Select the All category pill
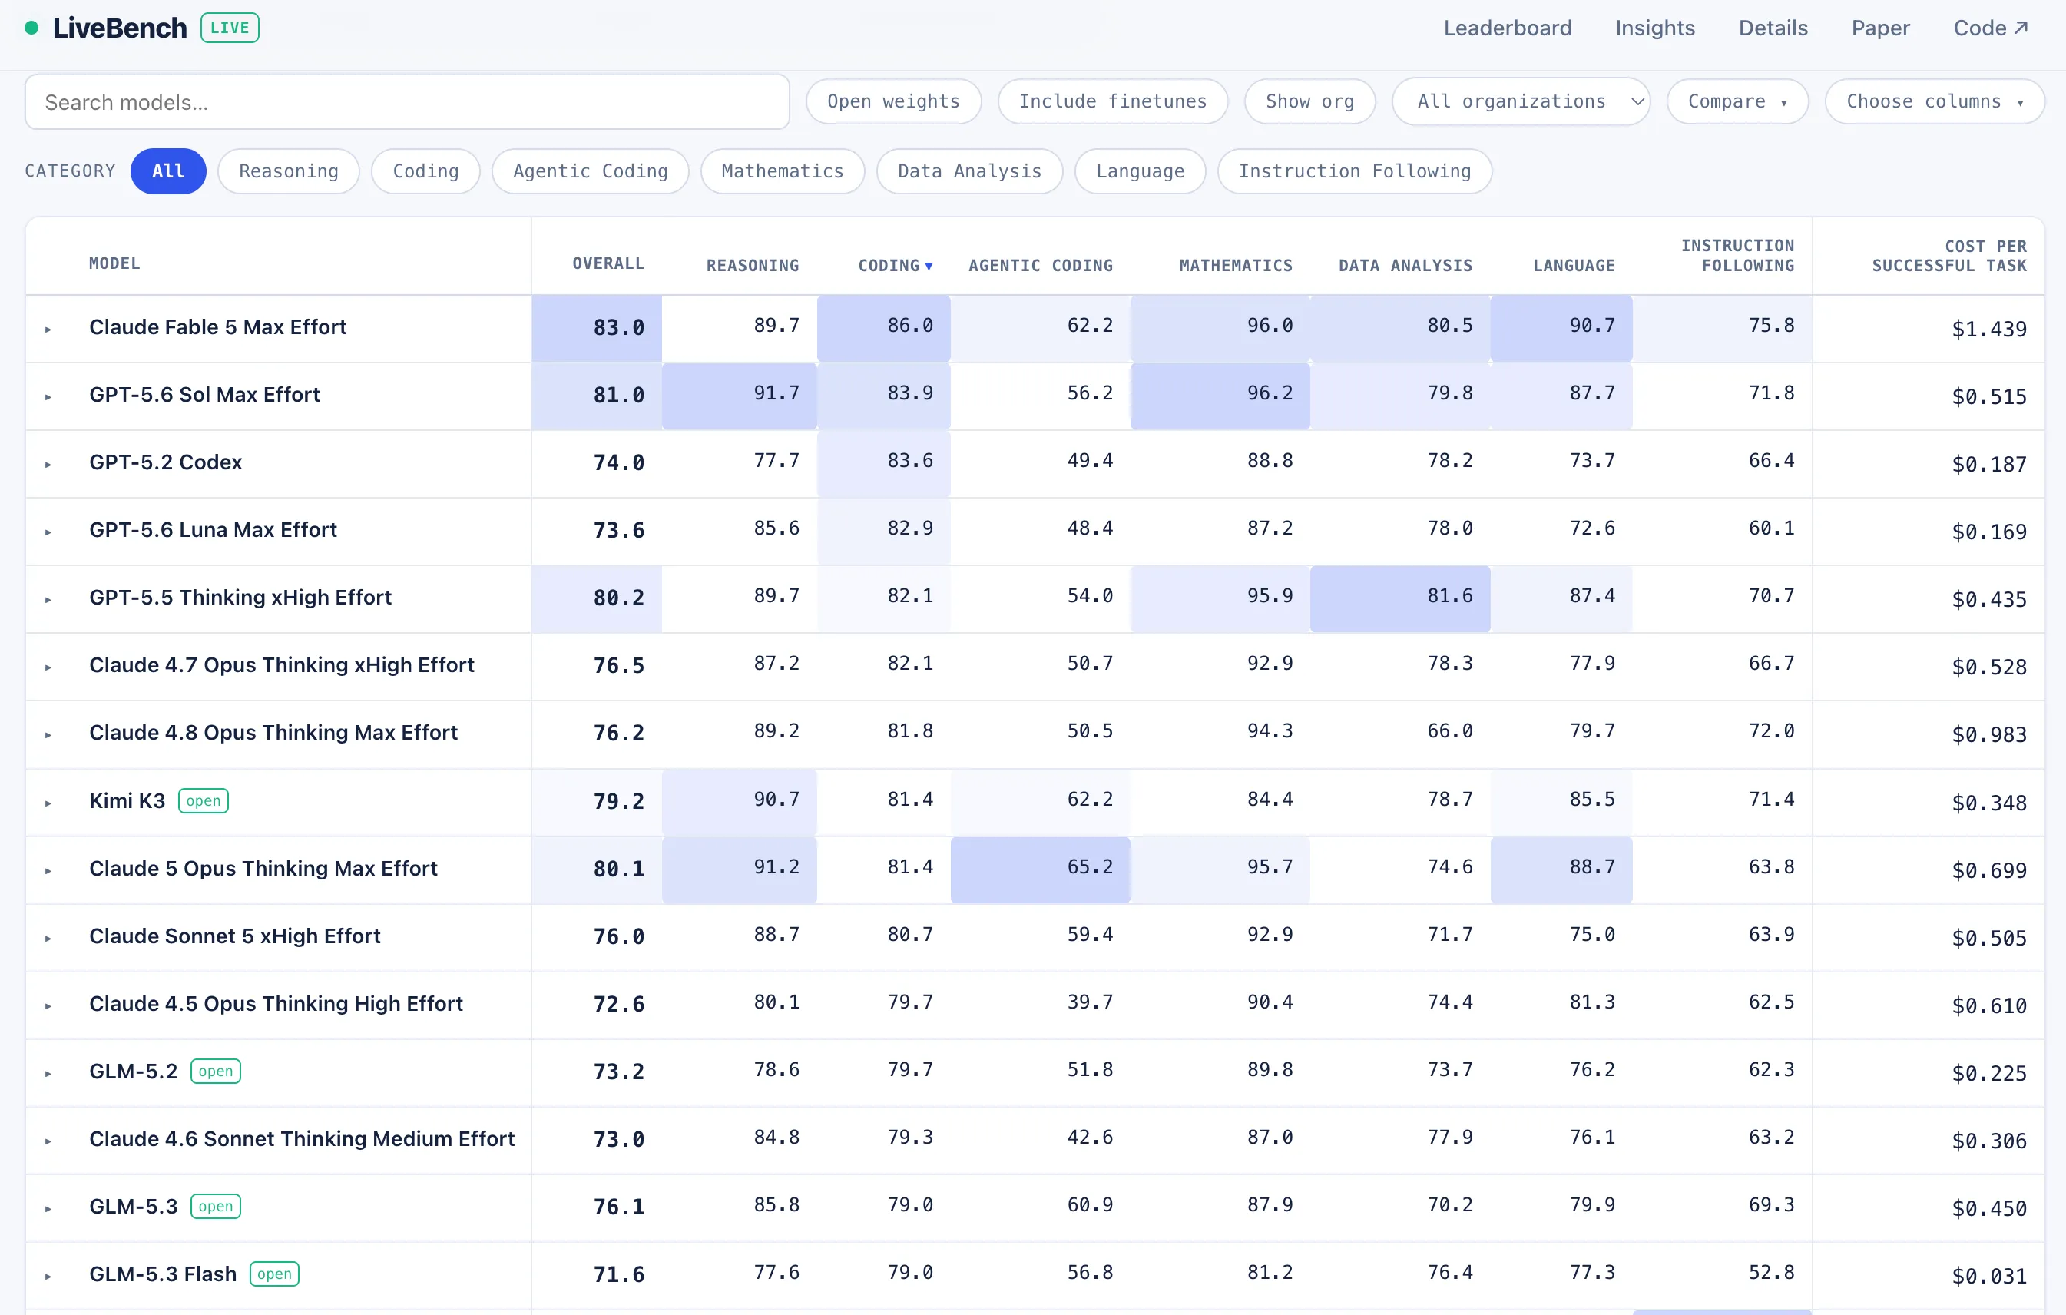This screenshot has height=1315, width=2066. (x=168, y=171)
